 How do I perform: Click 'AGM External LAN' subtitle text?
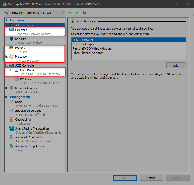tap(28, 92)
